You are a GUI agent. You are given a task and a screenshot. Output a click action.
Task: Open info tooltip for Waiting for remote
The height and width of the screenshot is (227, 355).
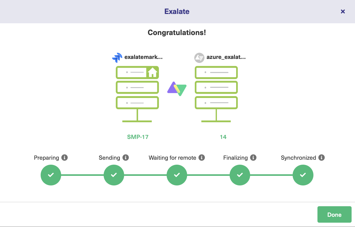coord(202,158)
